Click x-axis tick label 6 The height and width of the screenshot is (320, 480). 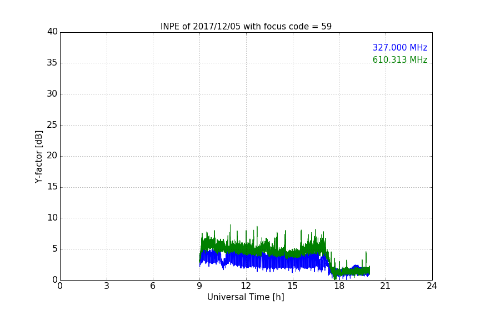pyautogui.click(x=153, y=286)
